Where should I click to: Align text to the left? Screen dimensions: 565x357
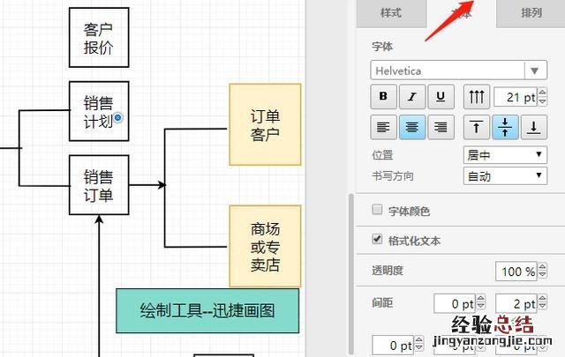383,128
